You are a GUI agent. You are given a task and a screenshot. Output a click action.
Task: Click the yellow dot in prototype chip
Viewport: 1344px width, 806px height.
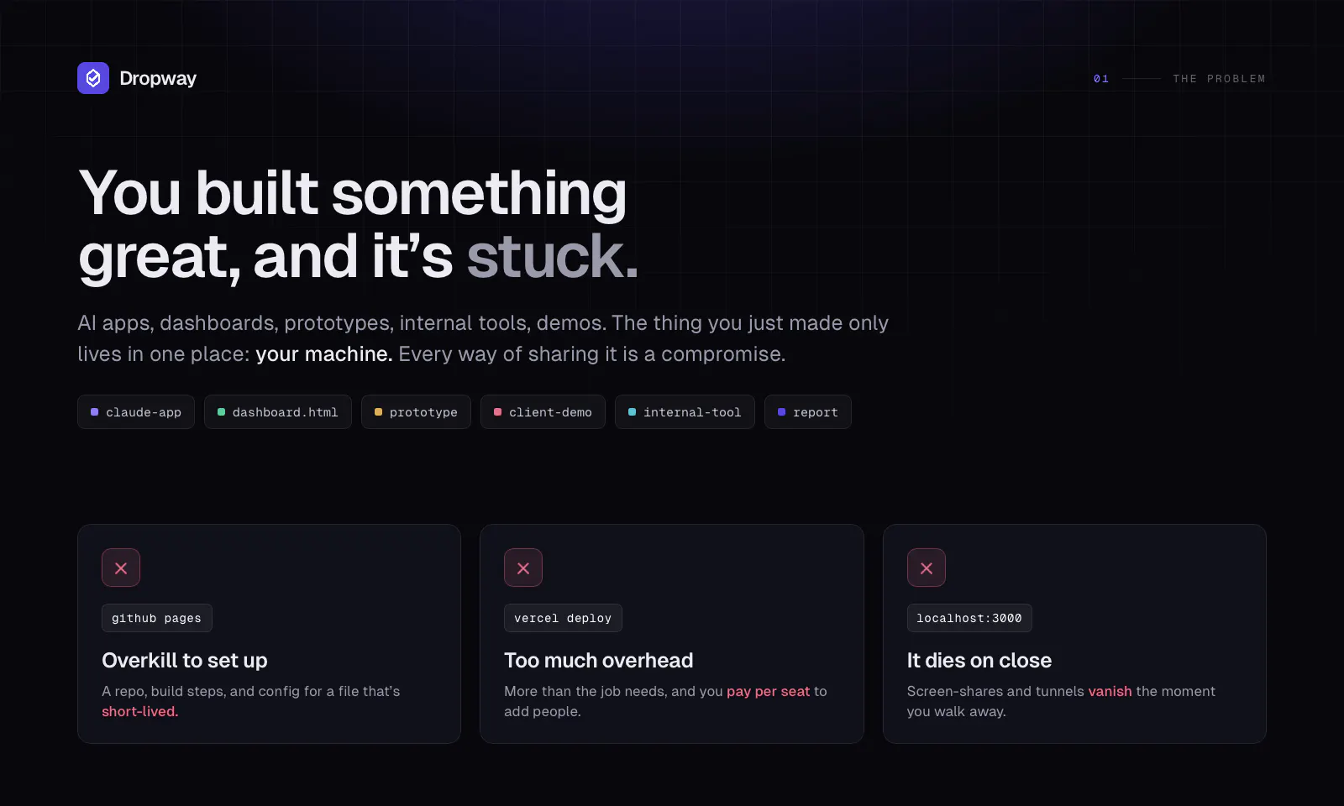379,412
